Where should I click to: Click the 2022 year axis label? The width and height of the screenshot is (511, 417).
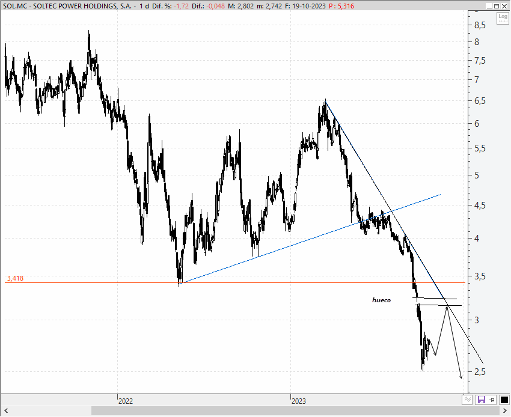[x=126, y=401]
